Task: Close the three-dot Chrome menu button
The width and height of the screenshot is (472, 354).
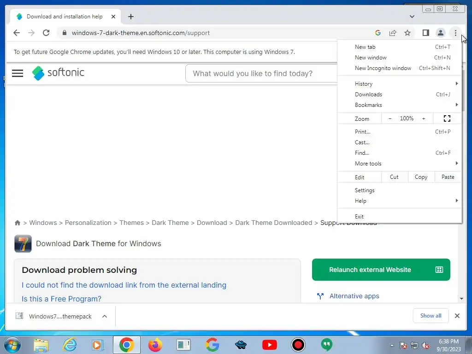Action: pos(455,33)
